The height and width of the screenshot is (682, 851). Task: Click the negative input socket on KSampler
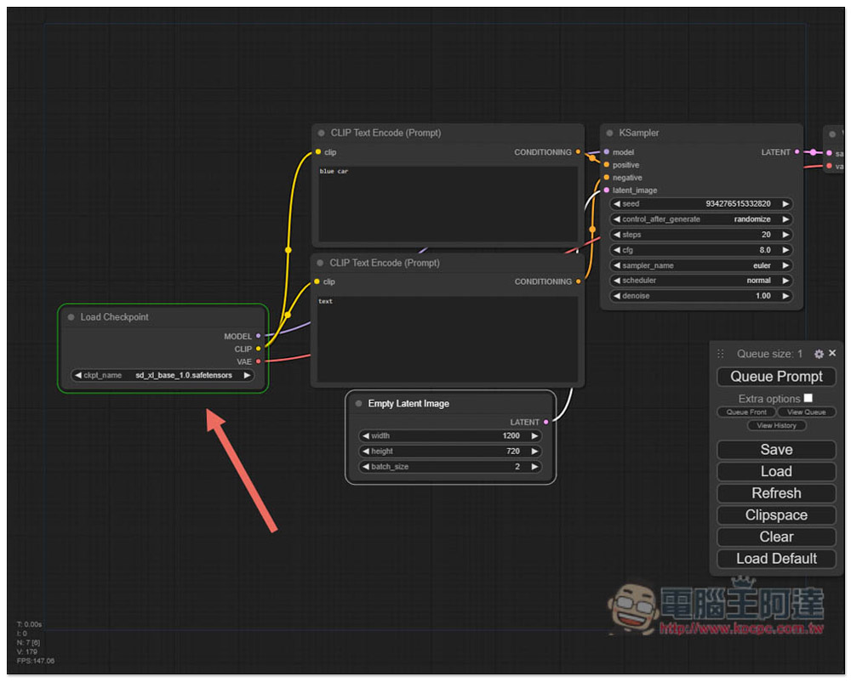606,178
